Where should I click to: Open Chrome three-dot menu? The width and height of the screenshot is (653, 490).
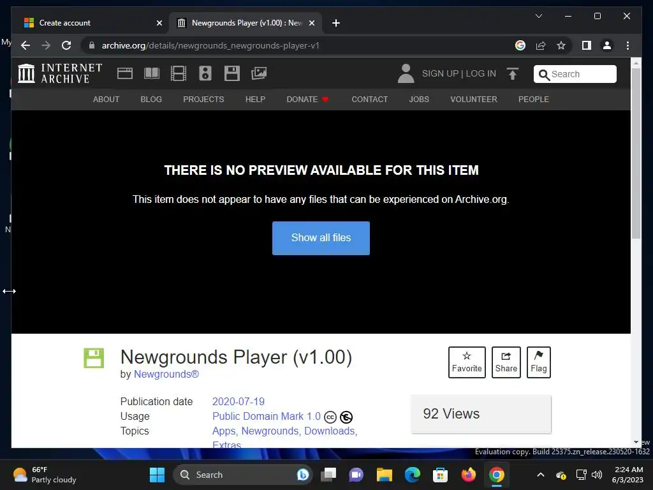pos(627,45)
